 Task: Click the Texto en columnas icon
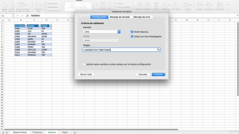(139, 5)
